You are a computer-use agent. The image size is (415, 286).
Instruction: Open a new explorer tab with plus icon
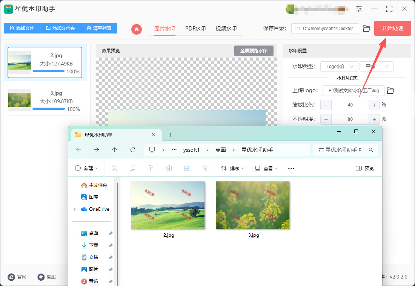pyautogui.click(x=170, y=135)
